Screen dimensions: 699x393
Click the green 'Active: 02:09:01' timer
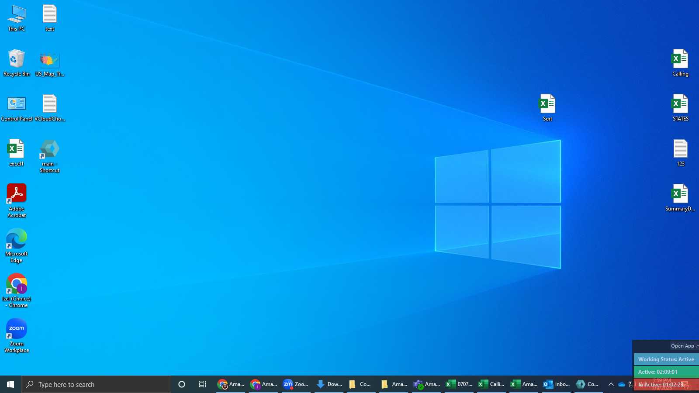(x=666, y=372)
